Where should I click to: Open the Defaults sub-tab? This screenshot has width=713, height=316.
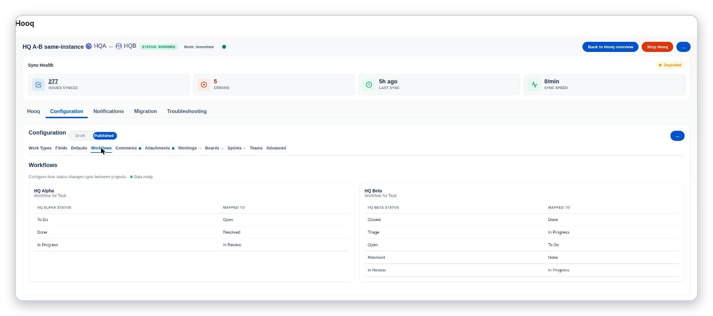coord(79,148)
